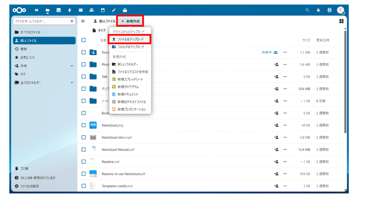
Task: Click the share icon for Nextcloud.png
Action: [x=276, y=125]
